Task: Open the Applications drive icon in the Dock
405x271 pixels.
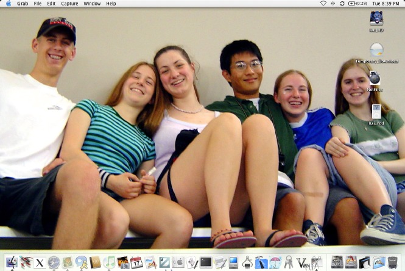Action: (351, 262)
